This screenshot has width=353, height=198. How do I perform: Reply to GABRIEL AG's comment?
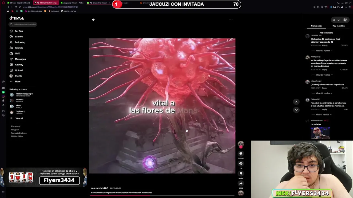point(325,45)
